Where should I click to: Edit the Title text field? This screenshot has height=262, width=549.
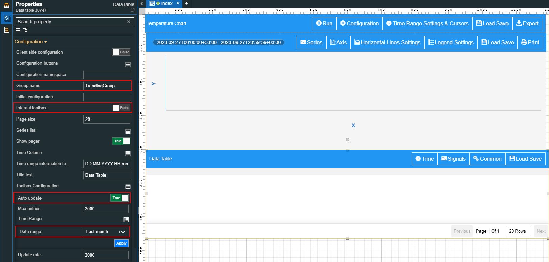point(107,175)
